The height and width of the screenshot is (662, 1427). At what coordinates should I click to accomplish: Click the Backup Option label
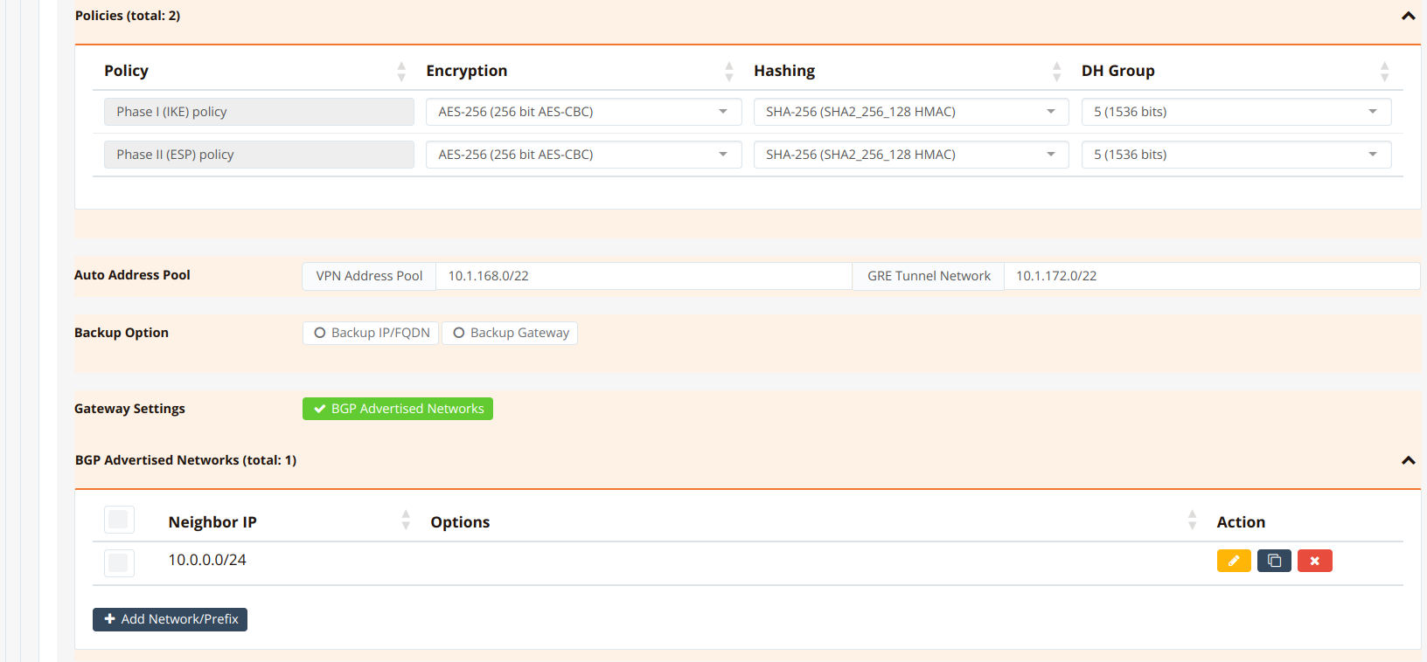(x=122, y=333)
